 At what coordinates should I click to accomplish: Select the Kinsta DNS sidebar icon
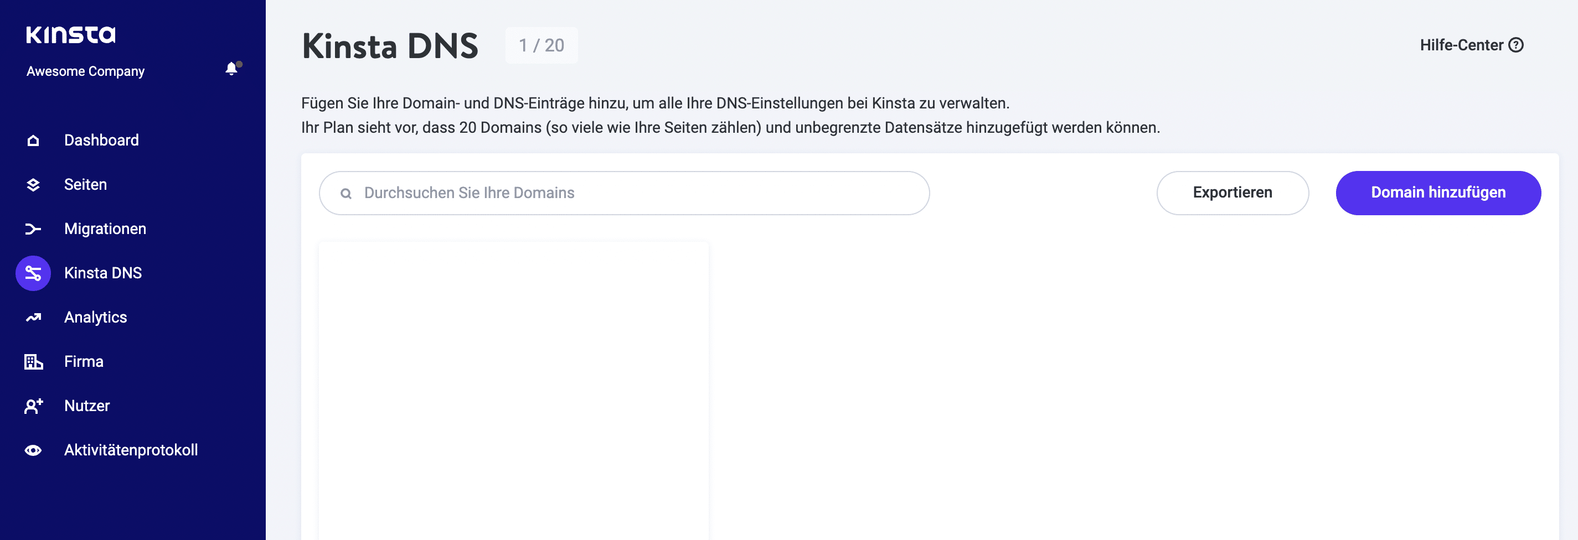click(x=33, y=273)
